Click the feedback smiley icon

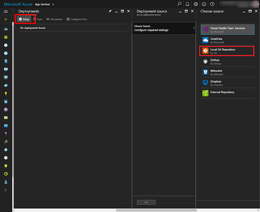[x=204, y=4]
